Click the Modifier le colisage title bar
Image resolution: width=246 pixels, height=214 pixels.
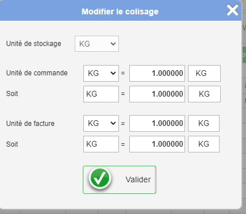[x=120, y=12]
